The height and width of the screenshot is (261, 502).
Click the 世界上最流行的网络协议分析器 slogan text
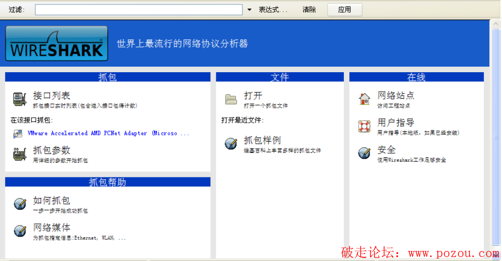click(183, 44)
